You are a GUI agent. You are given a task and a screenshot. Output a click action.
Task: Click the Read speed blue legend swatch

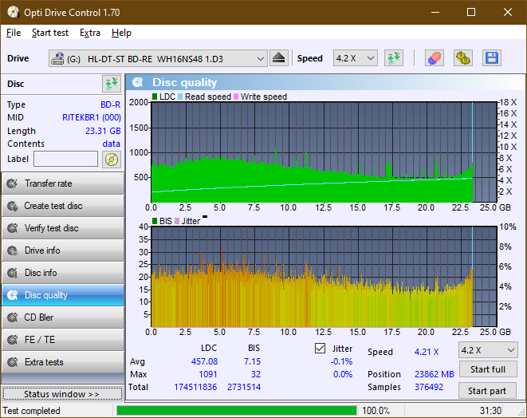[180, 97]
